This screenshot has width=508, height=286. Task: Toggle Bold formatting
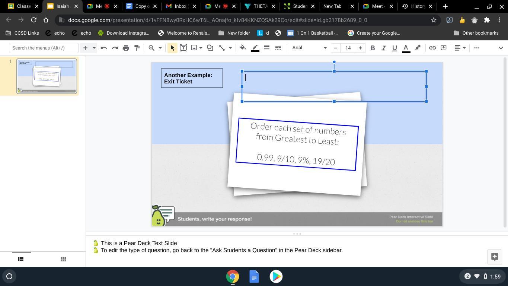coord(373,48)
